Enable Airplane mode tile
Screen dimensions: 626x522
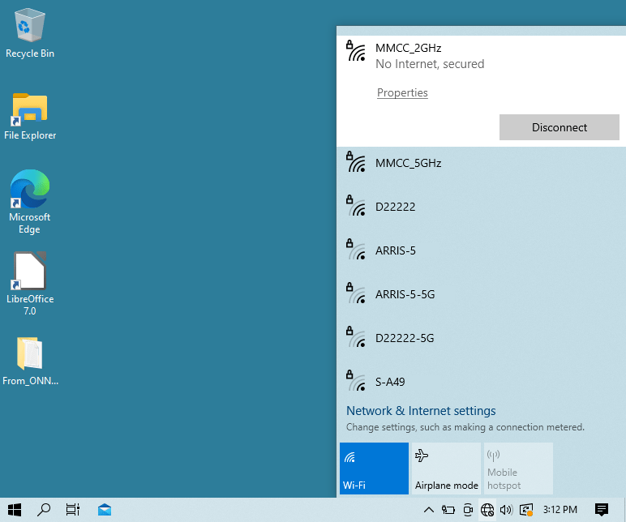click(x=446, y=468)
